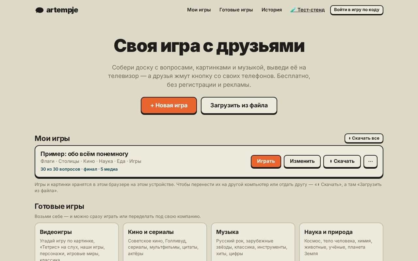Click «Изменить» for the example game
418x261 pixels.
[x=302, y=161]
